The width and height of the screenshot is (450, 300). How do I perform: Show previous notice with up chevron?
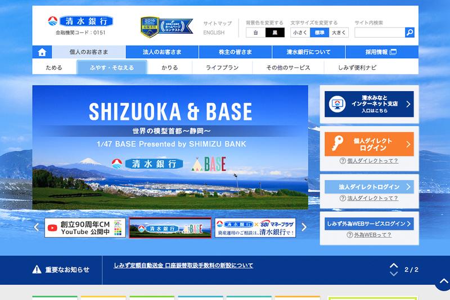394,266
